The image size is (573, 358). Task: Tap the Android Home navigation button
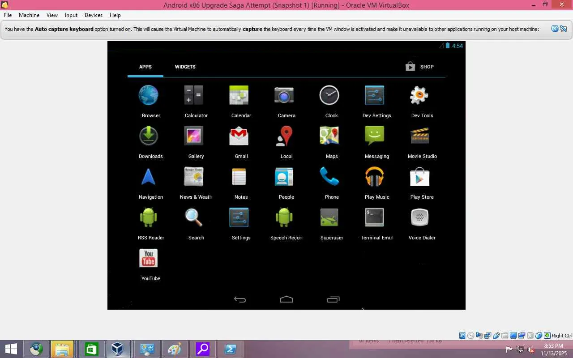(x=286, y=299)
